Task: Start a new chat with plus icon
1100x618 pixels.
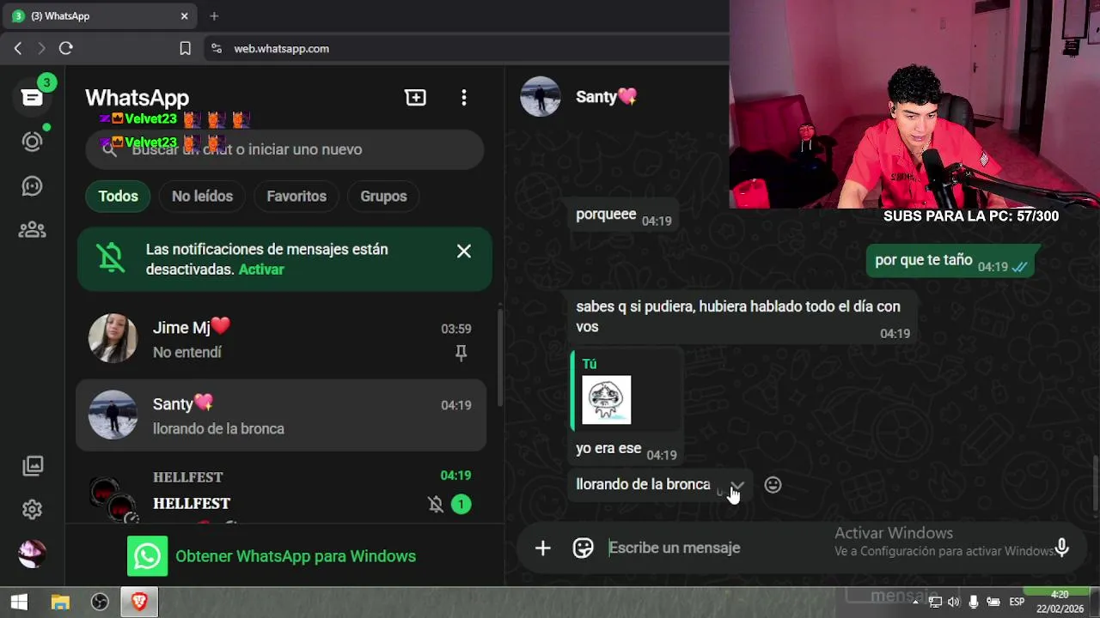Action: [416, 98]
